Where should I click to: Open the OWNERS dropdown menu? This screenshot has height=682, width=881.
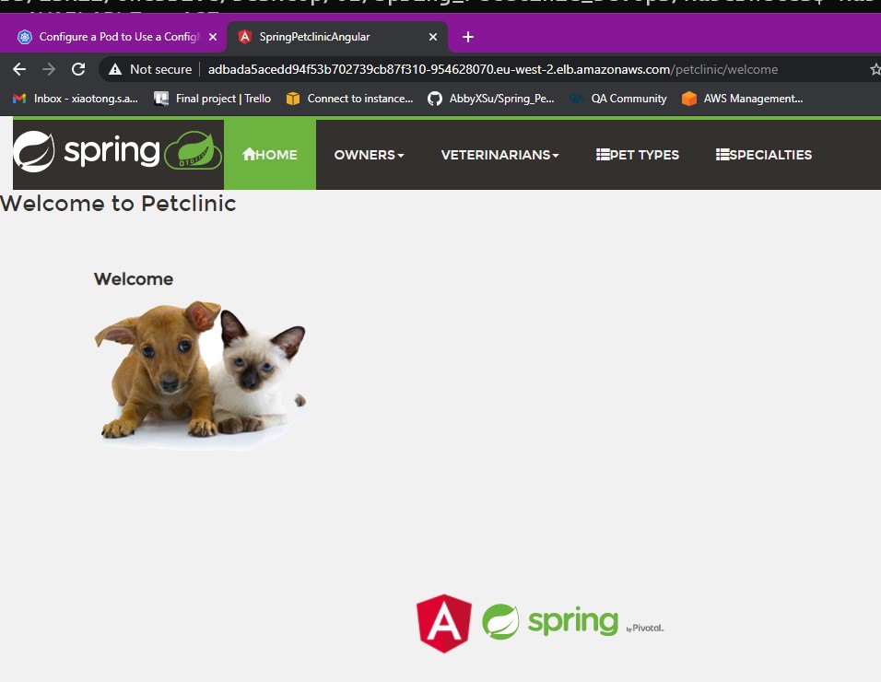369,155
